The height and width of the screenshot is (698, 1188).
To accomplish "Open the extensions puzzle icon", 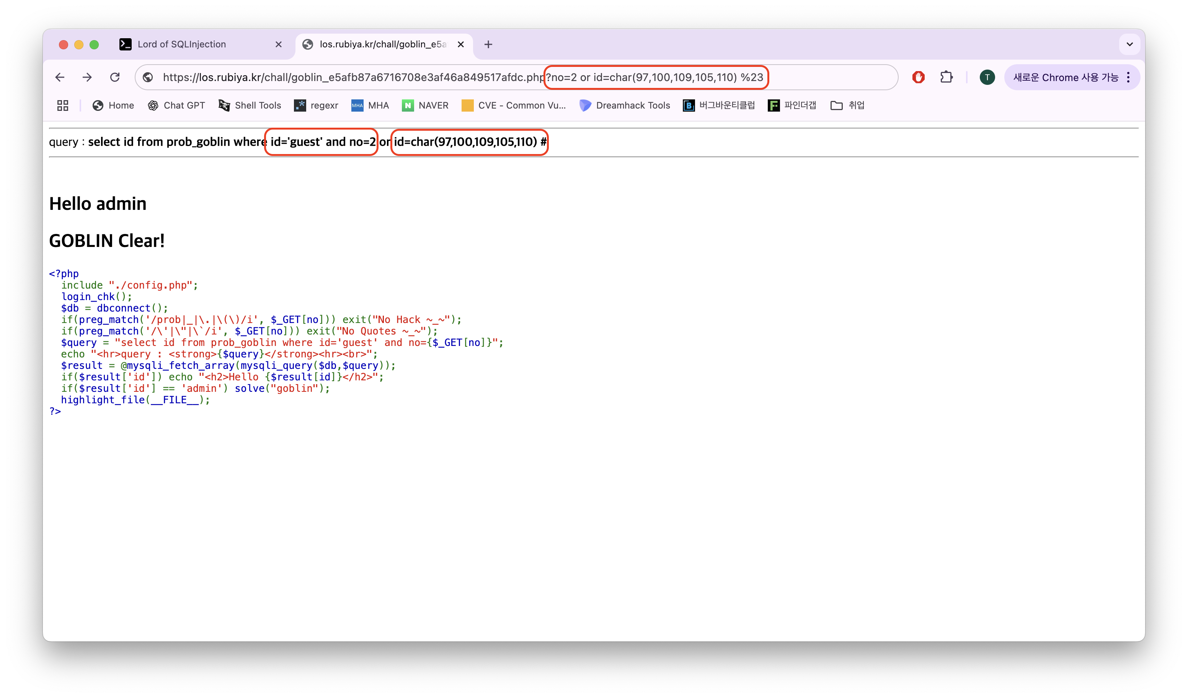I will [x=946, y=77].
